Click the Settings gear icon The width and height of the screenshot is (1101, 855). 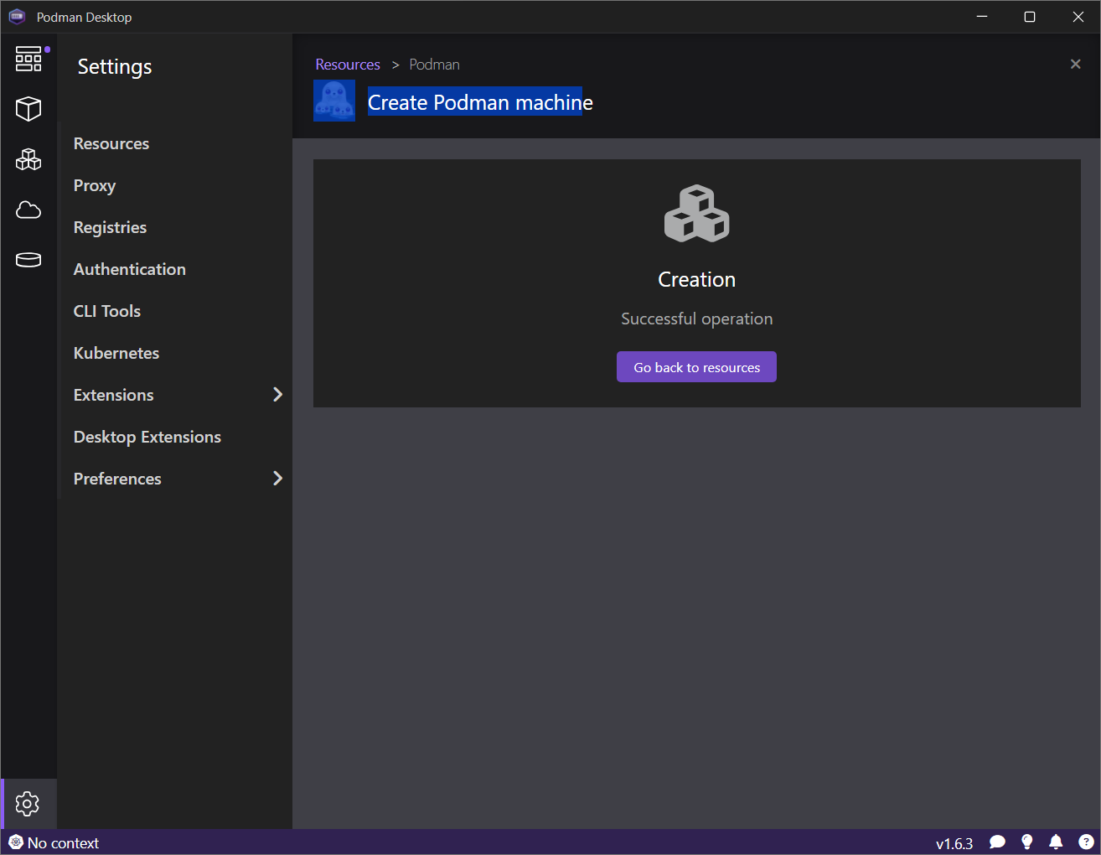(28, 804)
